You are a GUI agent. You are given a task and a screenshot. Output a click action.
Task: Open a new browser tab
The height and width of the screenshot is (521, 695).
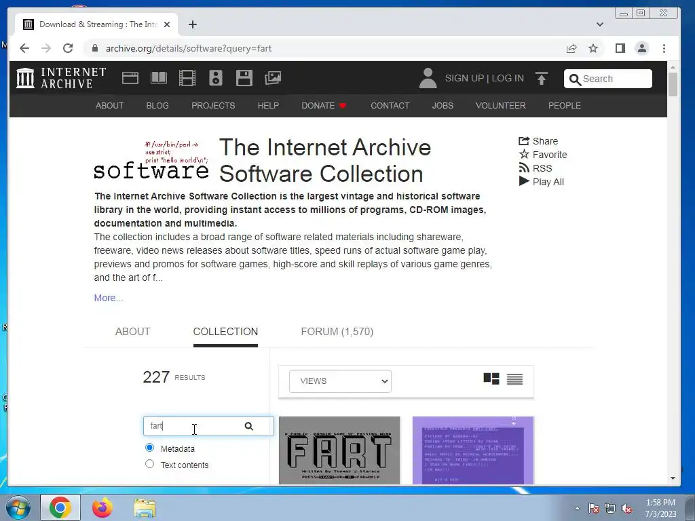click(x=192, y=24)
